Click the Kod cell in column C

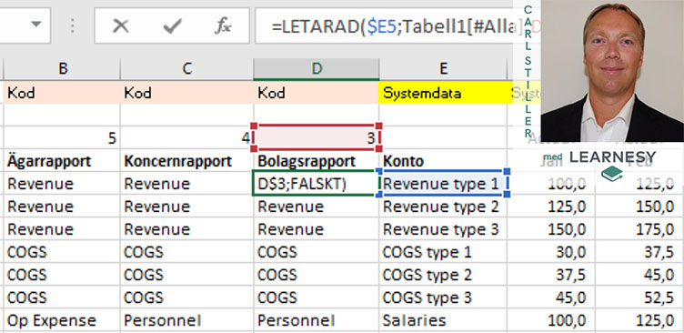pyautogui.click(x=186, y=93)
